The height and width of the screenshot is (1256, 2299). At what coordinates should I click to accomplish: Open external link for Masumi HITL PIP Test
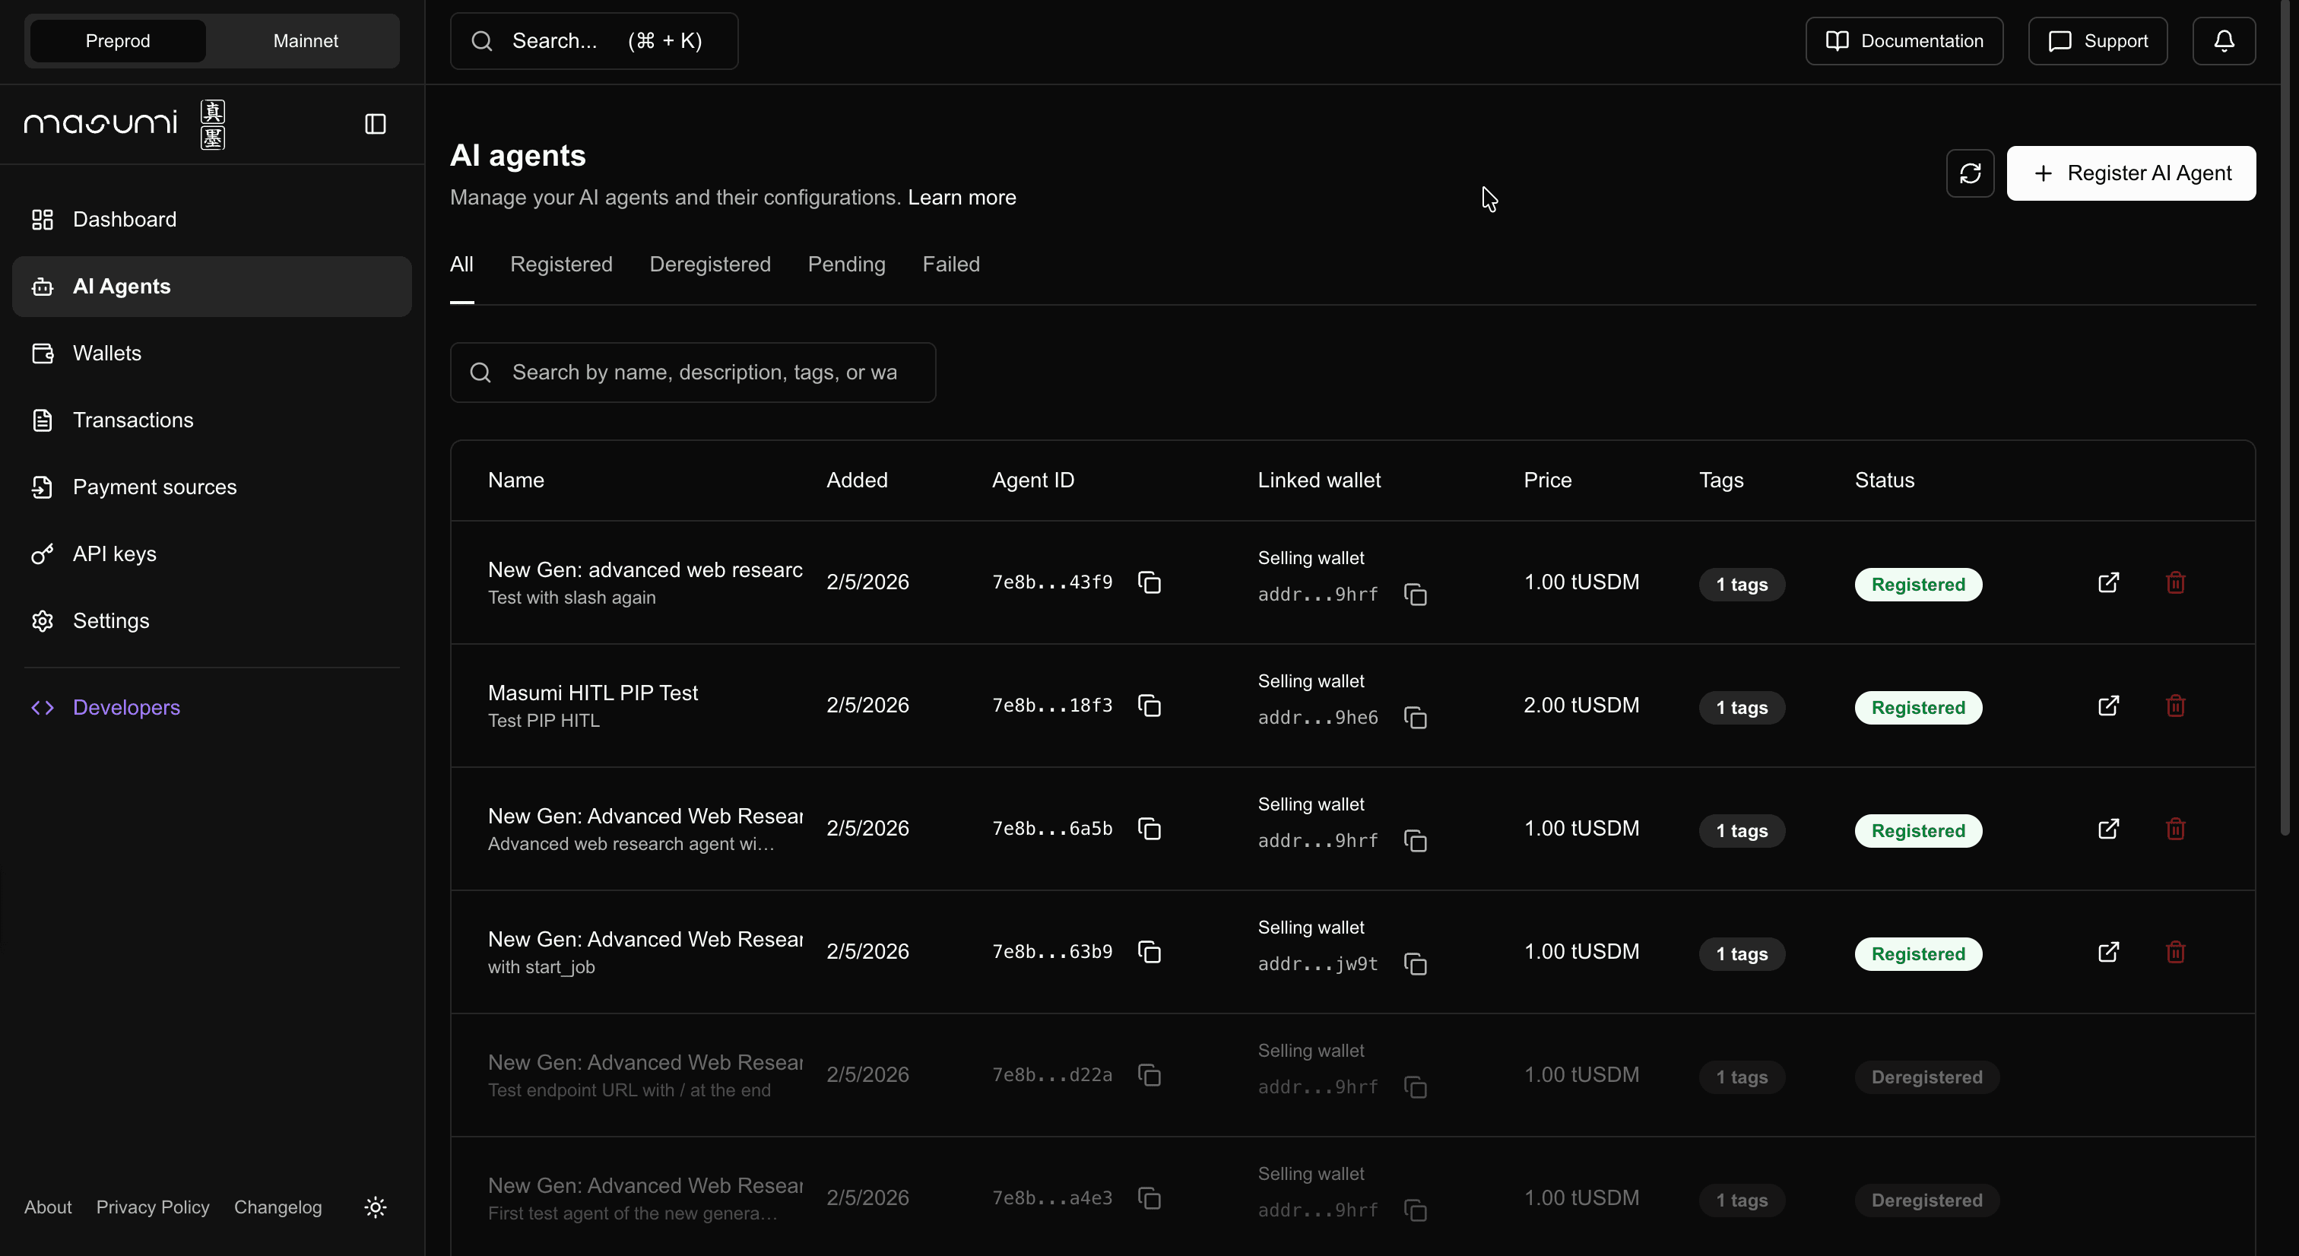pos(2108,706)
